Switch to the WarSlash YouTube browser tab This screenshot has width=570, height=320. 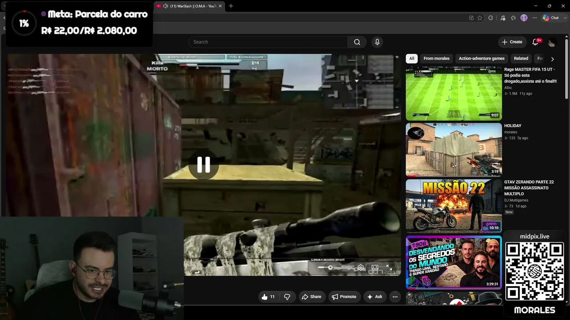point(190,6)
